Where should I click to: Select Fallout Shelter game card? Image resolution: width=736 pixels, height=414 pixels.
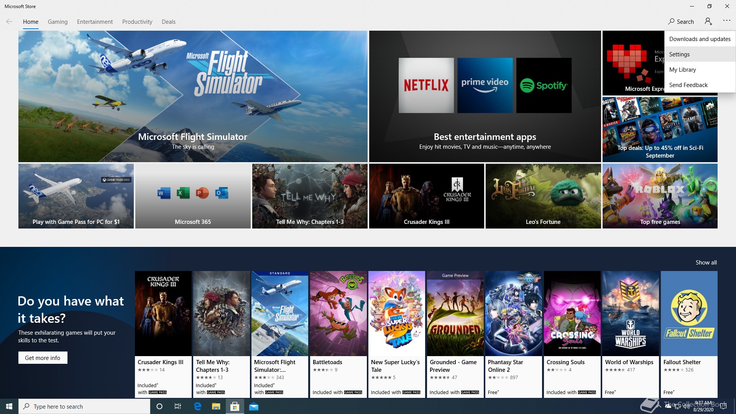(689, 334)
